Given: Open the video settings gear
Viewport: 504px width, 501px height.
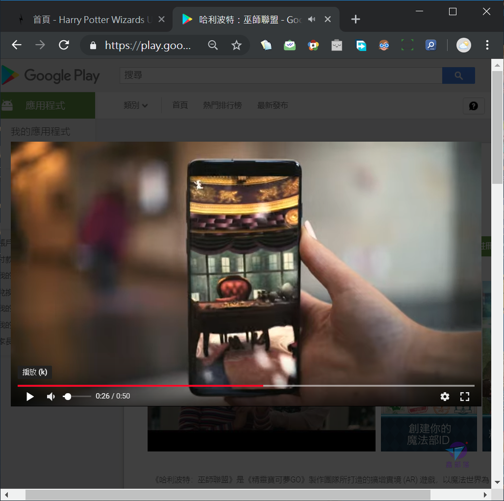Looking at the screenshot, I should (444, 397).
